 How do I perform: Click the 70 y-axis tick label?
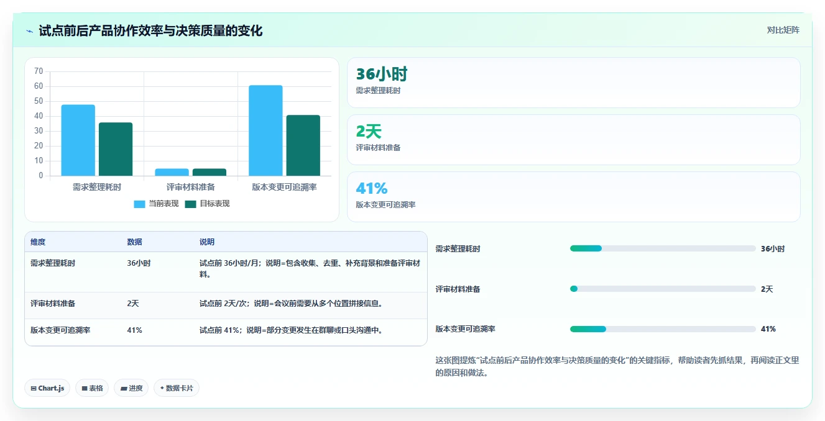39,71
